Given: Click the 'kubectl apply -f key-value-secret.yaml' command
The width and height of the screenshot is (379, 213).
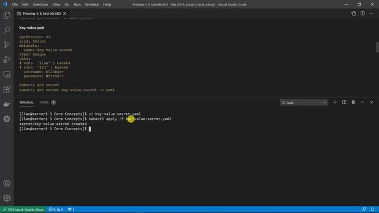Looking at the screenshot, I should click(130, 119).
